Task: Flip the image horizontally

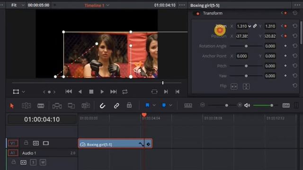Action: pos(234,86)
